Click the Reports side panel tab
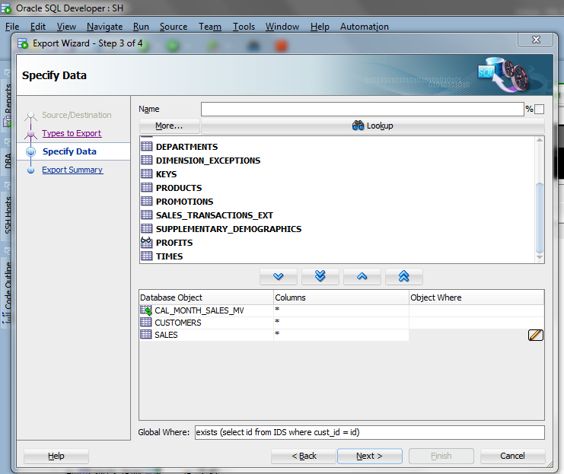564x474 pixels. (x=7, y=104)
